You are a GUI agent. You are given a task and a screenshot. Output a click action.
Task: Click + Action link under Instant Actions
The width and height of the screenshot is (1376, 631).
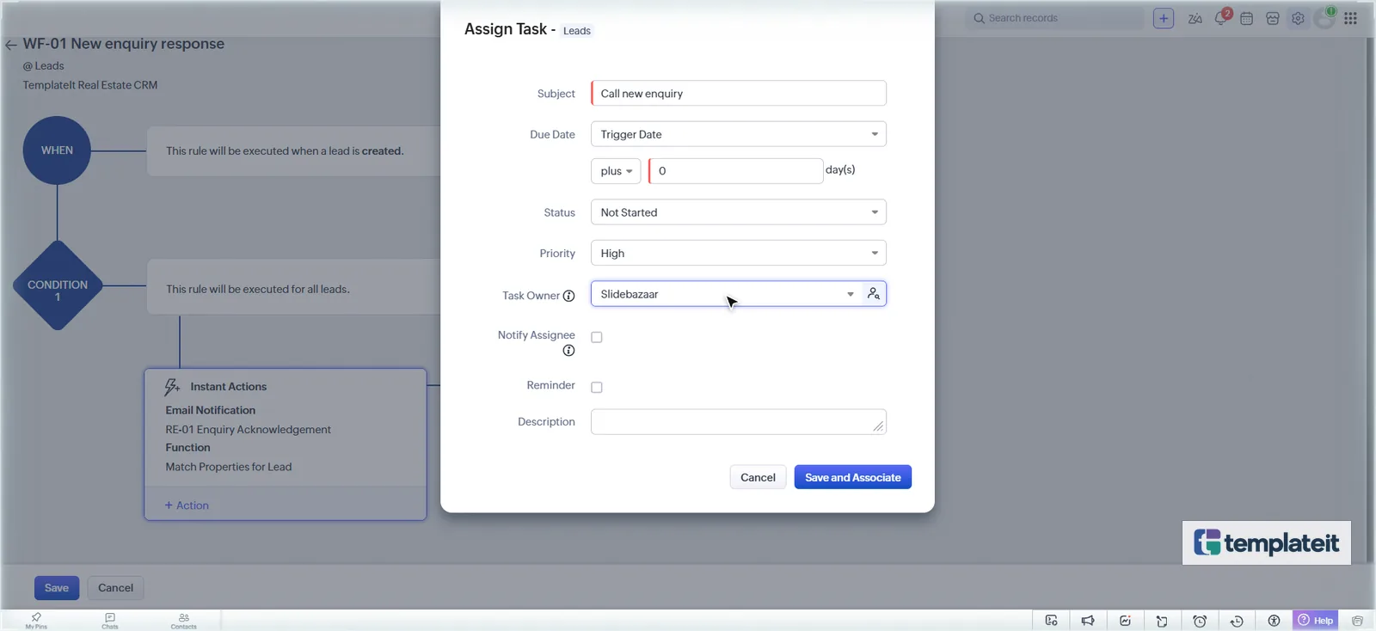pyautogui.click(x=187, y=505)
